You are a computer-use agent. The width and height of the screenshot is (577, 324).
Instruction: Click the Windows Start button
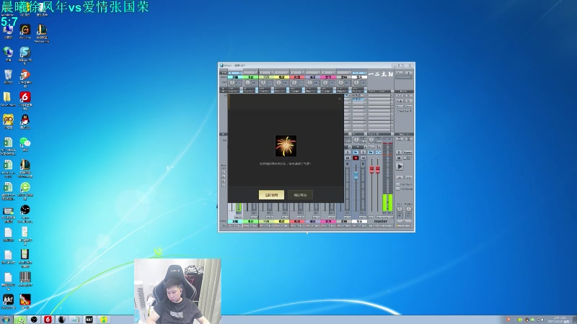[6, 320]
